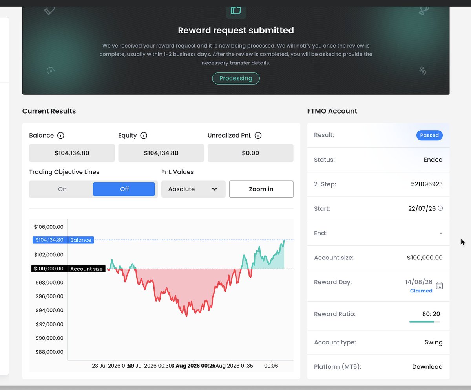The height and width of the screenshot is (390, 471).
Task: Open the Claimed reward link
Action: pos(421,291)
